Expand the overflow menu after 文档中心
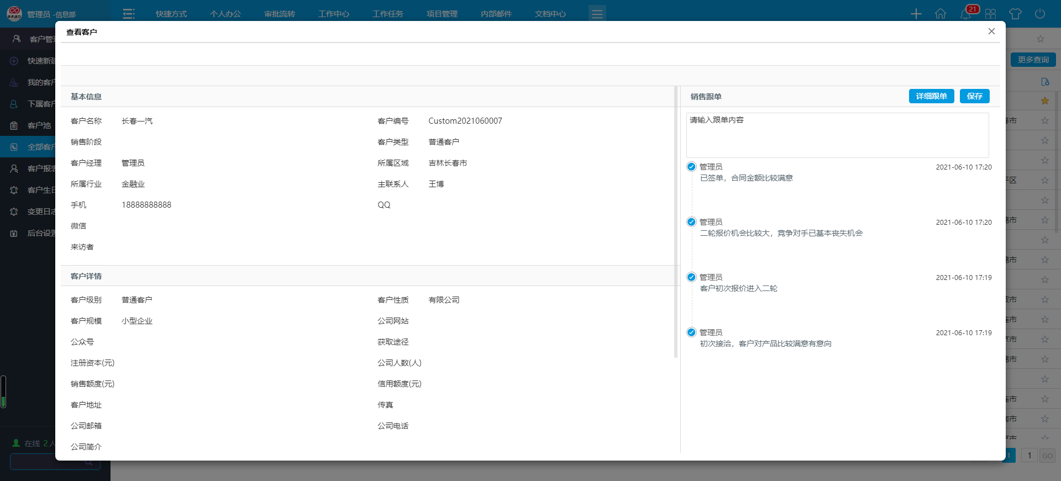1061x481 pixels. [x=597, y=14]
